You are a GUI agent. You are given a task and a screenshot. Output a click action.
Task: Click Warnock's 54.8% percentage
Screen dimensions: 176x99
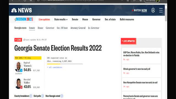click(28, 70)
